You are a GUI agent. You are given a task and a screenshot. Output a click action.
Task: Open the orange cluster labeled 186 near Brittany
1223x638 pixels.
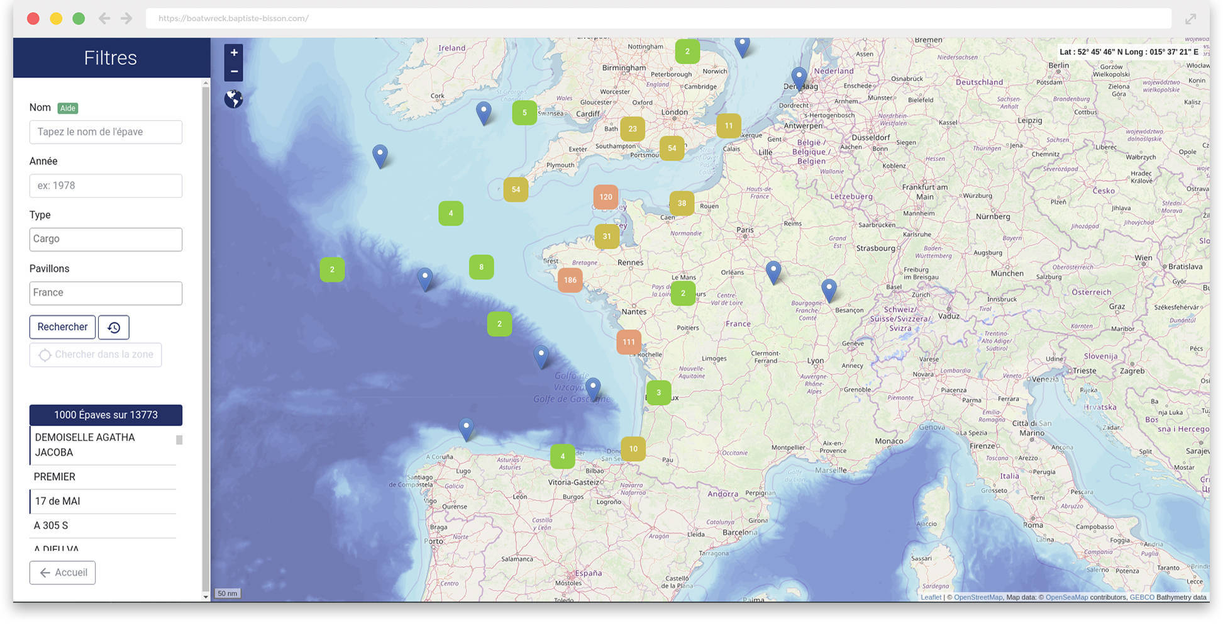570,280
